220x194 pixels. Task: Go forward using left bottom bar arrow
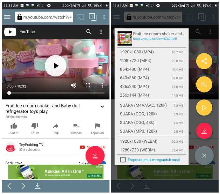coord(23,186)
